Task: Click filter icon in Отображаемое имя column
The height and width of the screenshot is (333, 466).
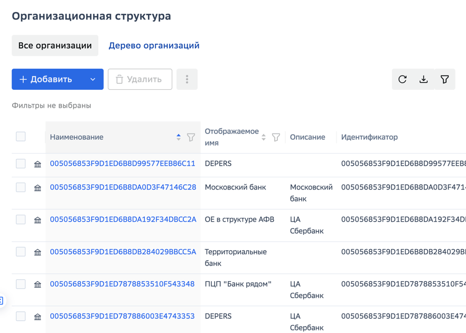Action: coord(276,137)
